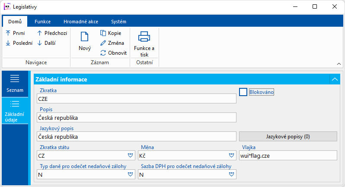Select the Základní údaje sidebar page
This screenshot has height=187, width=345.
15,111
